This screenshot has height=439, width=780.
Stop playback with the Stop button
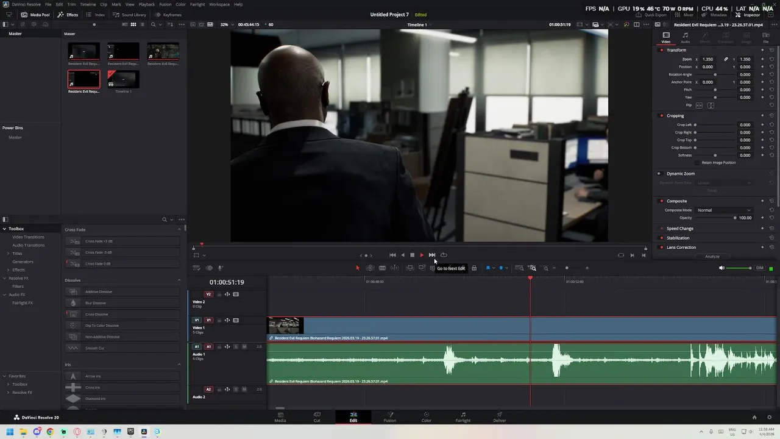tap(412, 255)
